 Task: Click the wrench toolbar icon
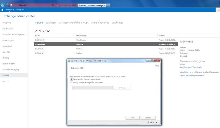(x=40, y=31)
